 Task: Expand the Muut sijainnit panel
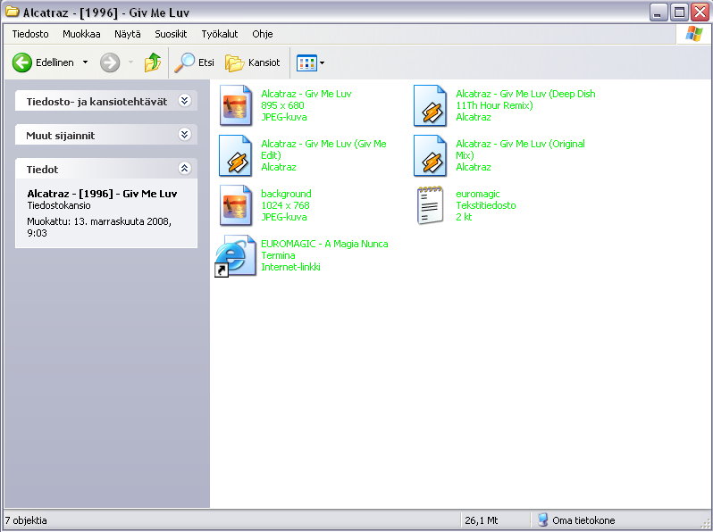(x=184, y=135)
